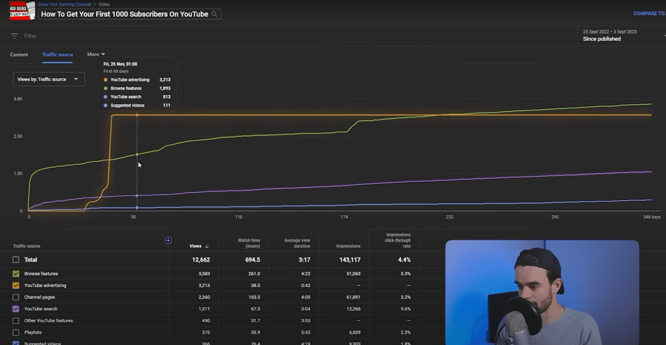Click the 174 day x-axis label
The width and height of the screenshot is (666, 345).
tap(344, 217)
